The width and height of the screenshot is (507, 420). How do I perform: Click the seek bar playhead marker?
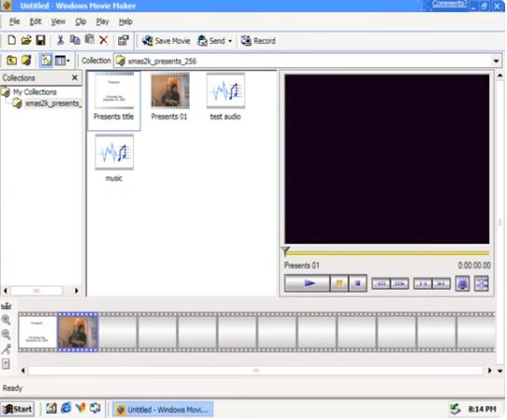(x=286, y=251)
